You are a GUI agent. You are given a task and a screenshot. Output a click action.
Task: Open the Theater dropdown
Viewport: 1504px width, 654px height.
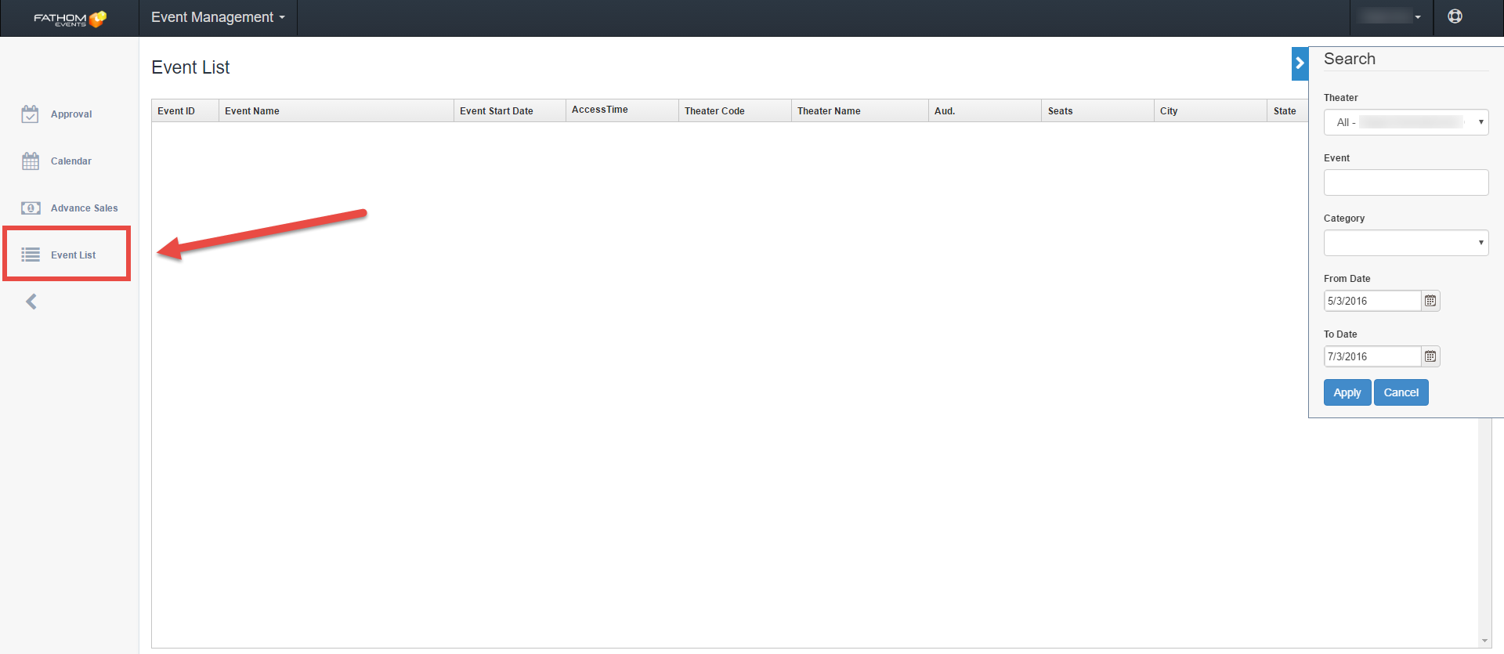click(x=1405, y=122)
